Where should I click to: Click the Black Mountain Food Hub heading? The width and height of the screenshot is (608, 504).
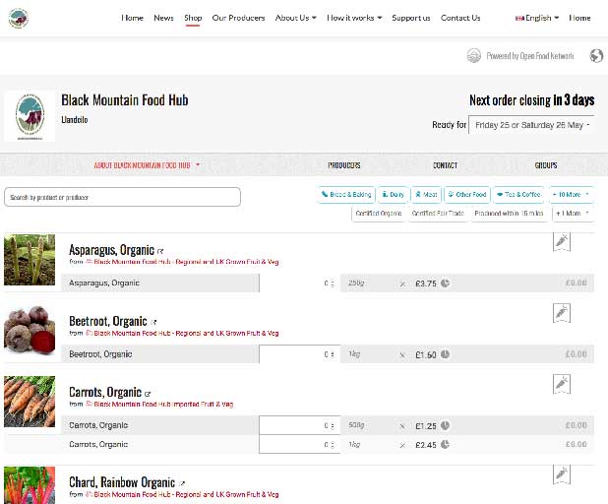point(125,100)
